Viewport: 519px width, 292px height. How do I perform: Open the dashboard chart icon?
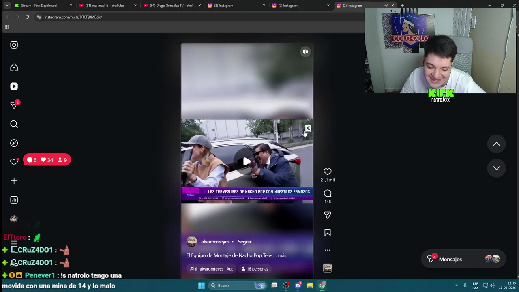tap(14, 200)
